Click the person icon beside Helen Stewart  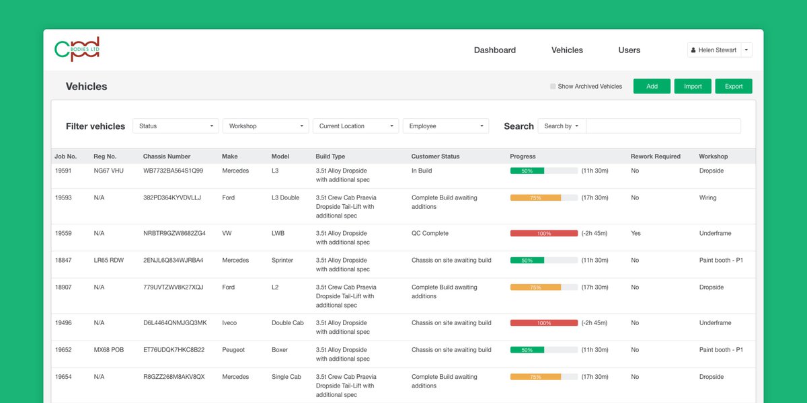pyautogui.click(x=693, y=49)
